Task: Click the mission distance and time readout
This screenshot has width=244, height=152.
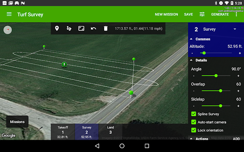Action: click(139, 29)
